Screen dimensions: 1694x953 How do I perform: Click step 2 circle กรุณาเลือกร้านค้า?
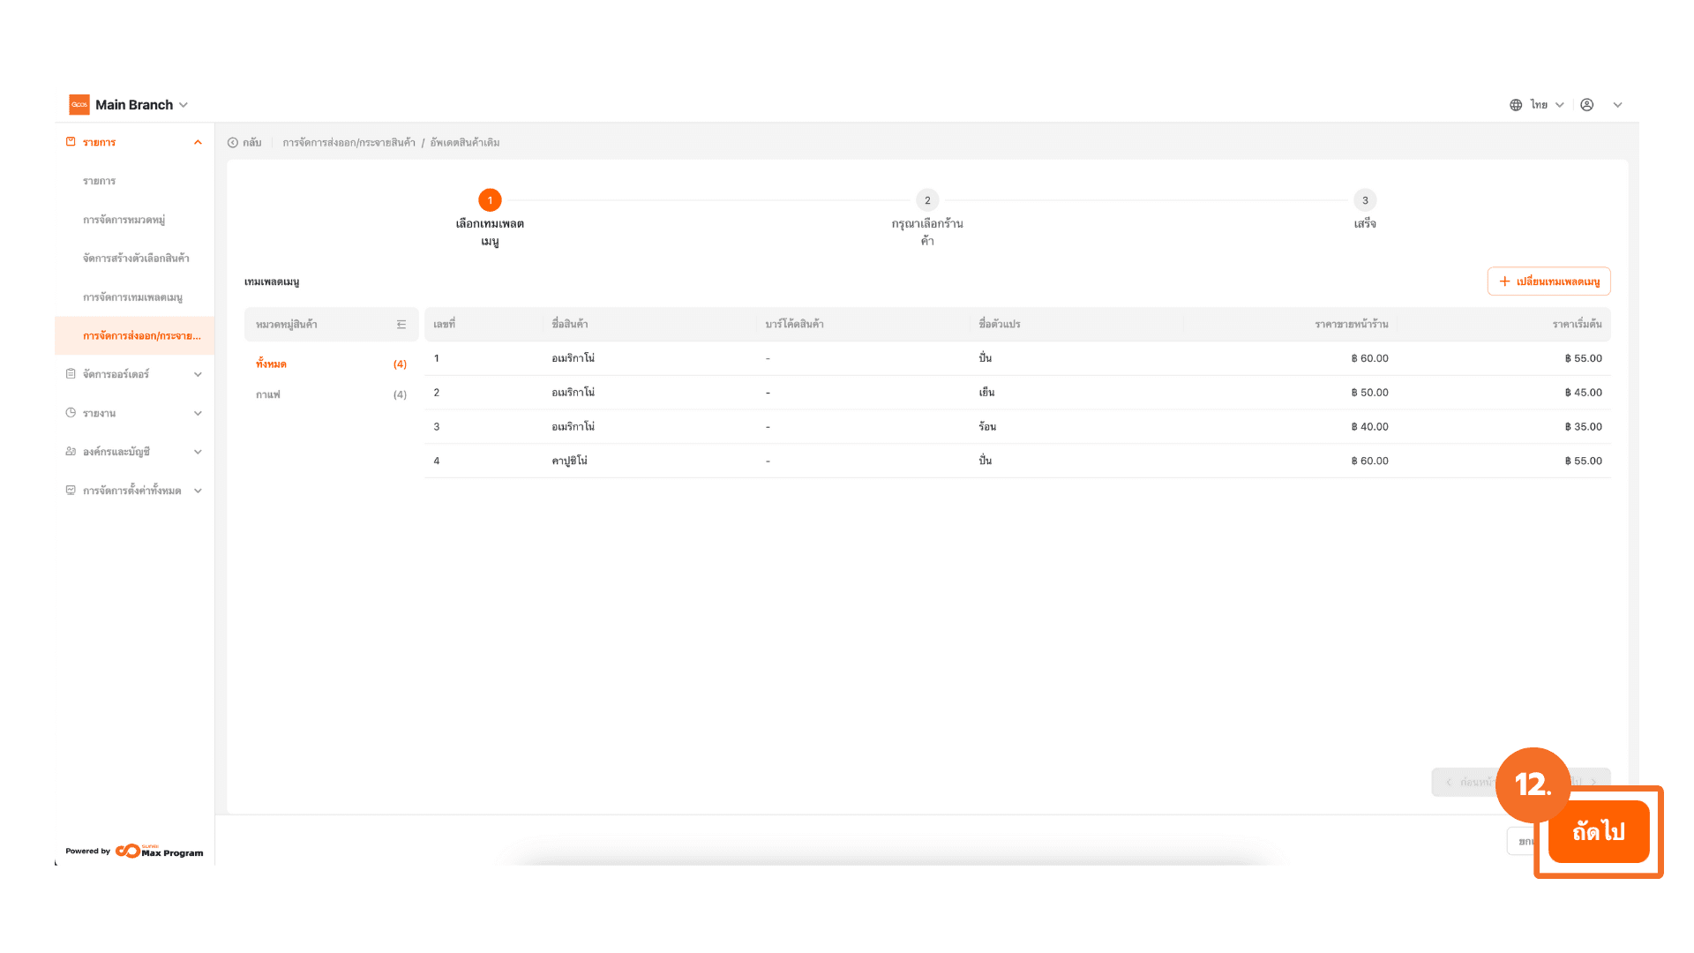926,200
